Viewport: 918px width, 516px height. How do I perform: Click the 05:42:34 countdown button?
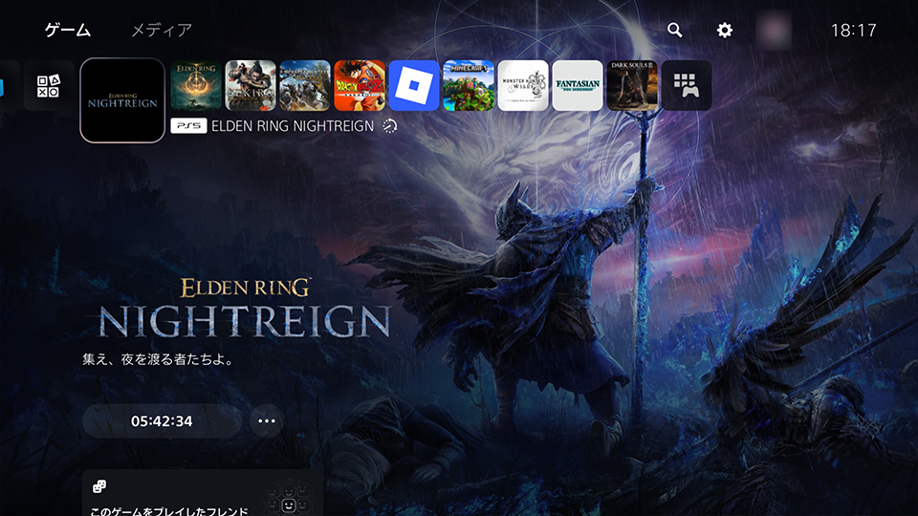coord(162,421)
